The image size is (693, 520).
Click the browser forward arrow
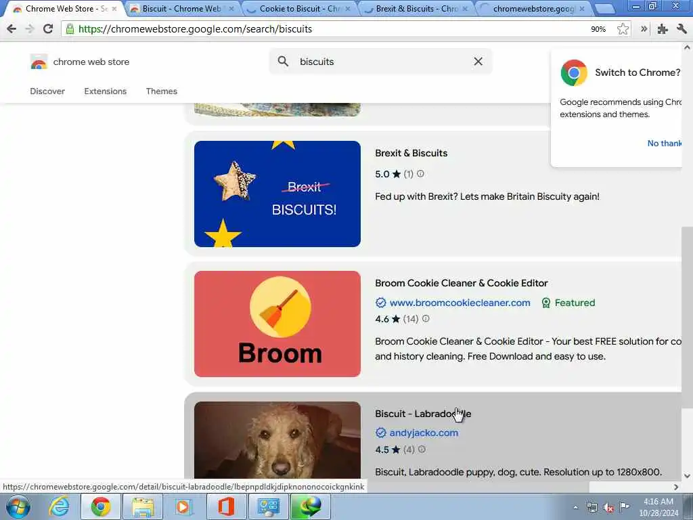click(x=30, y=29)
